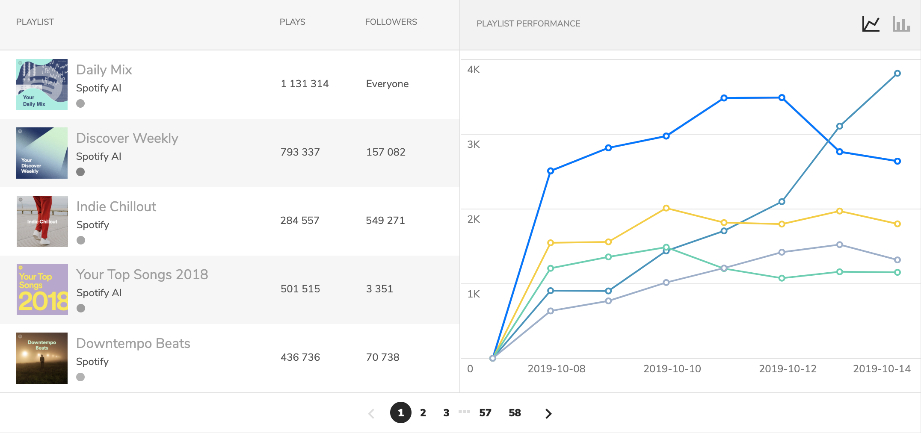Open Indie Chillout cover art

(x=42, y=221)
